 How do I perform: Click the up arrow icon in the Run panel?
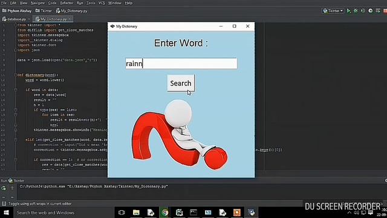12,188
